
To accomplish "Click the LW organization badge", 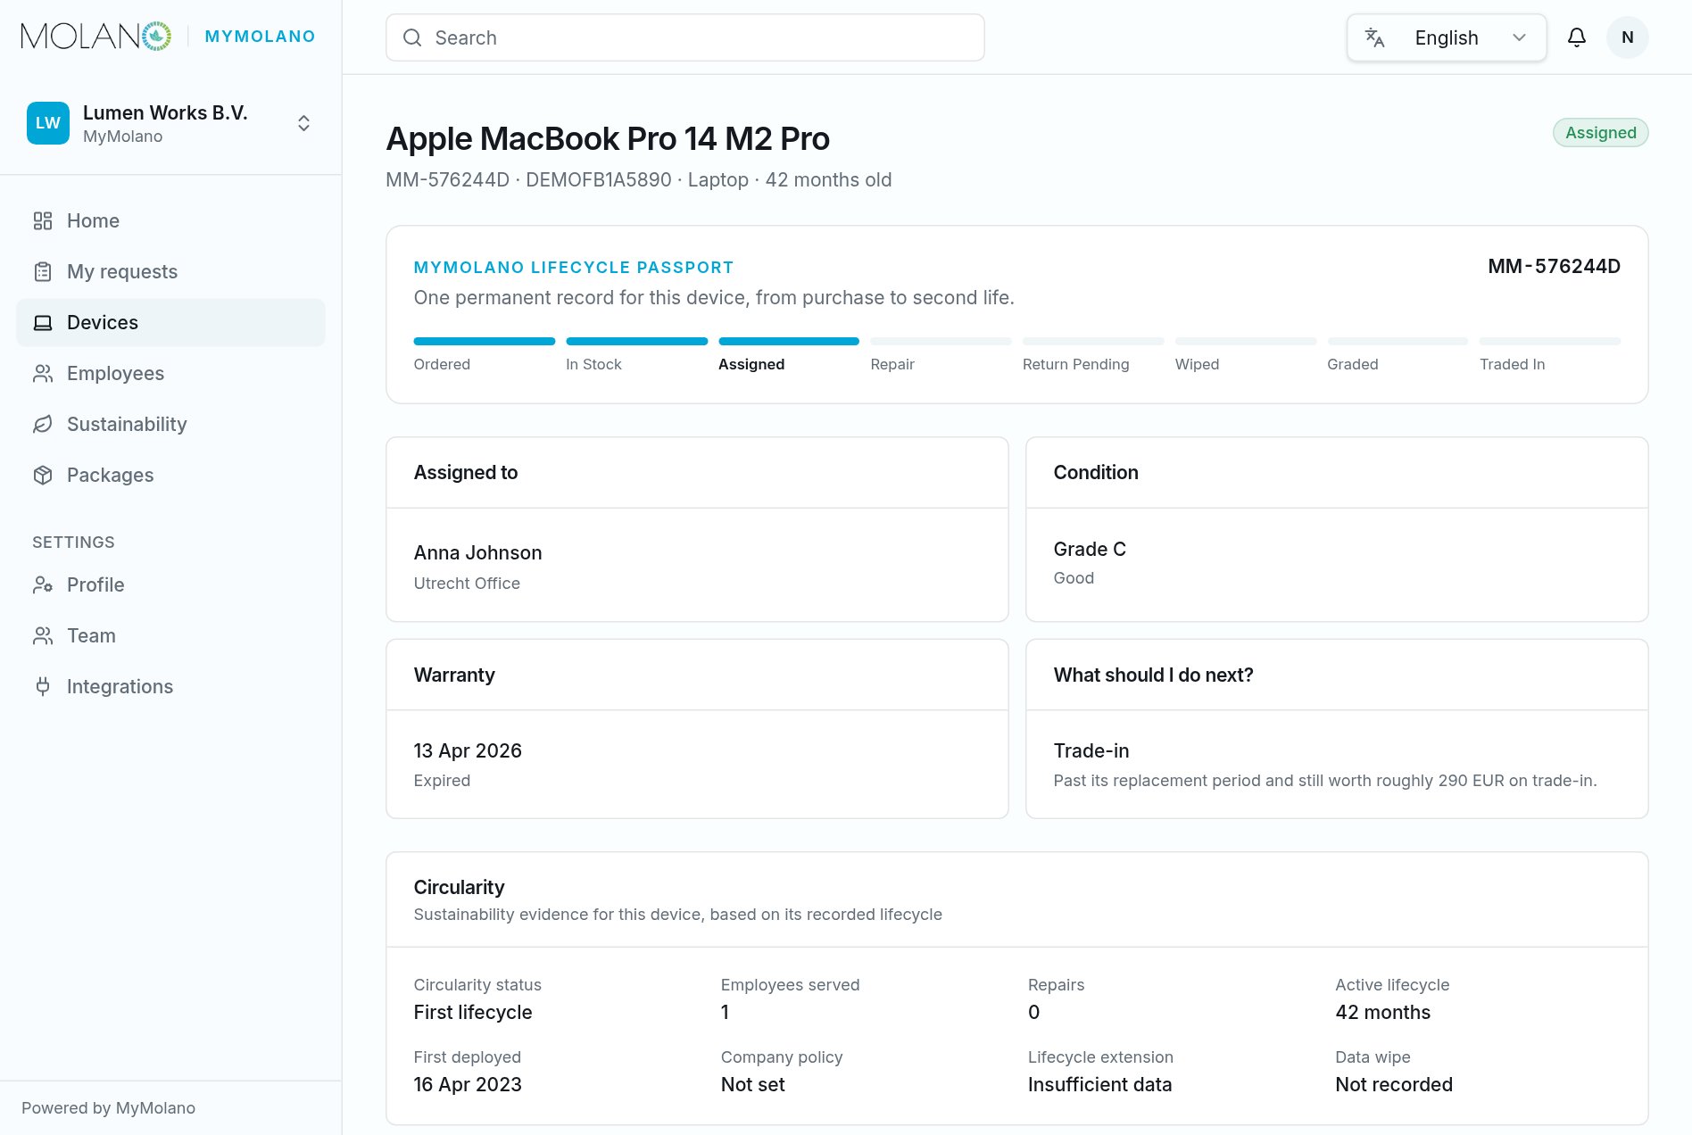I will click(x=48, y=123).
